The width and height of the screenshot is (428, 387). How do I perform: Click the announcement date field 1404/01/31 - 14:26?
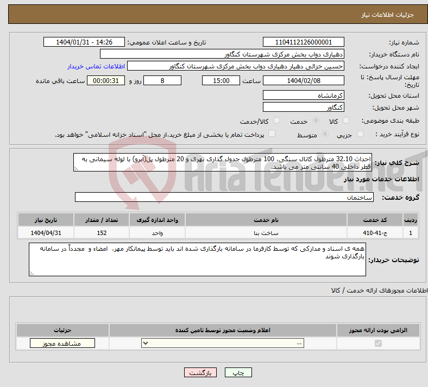pyautogui.click(x=84, y=42)
